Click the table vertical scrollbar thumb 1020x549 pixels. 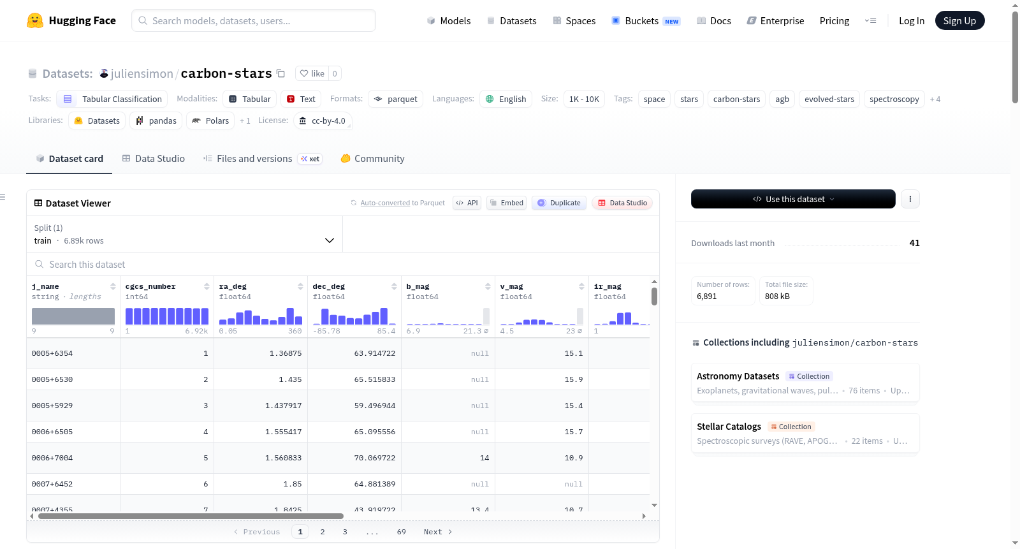(654, 296)
